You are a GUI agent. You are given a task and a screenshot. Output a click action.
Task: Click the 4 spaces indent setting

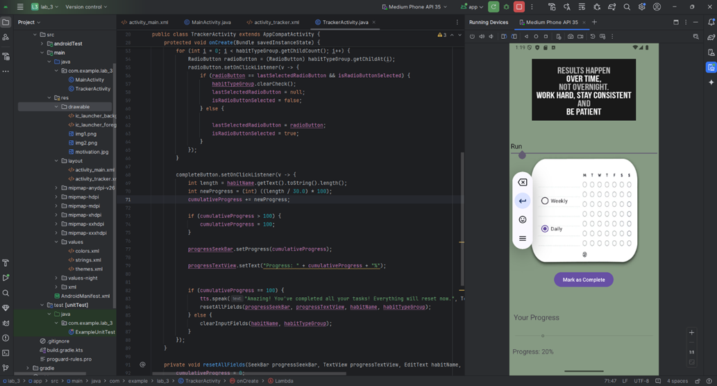pos(677,381)
